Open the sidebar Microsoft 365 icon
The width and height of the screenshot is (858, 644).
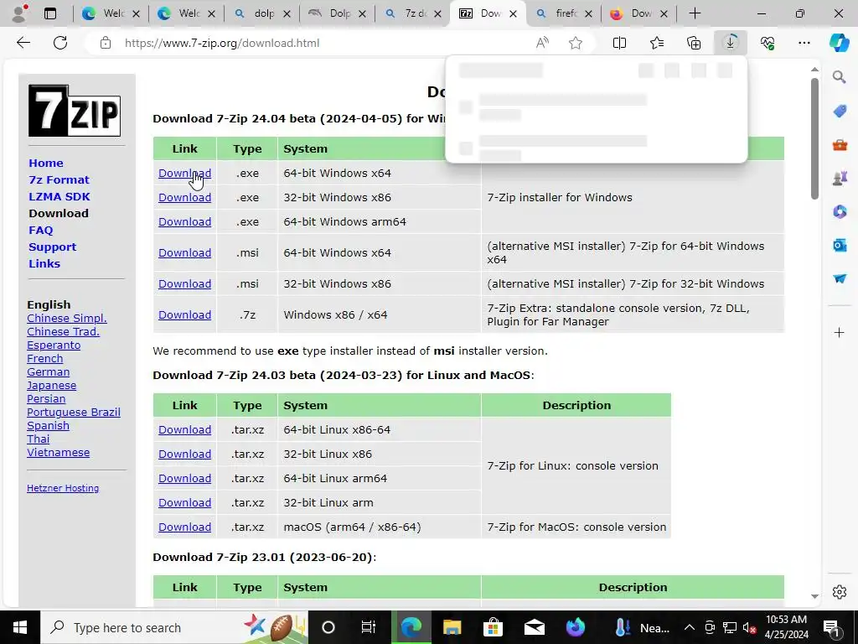(x=840, y=211)
